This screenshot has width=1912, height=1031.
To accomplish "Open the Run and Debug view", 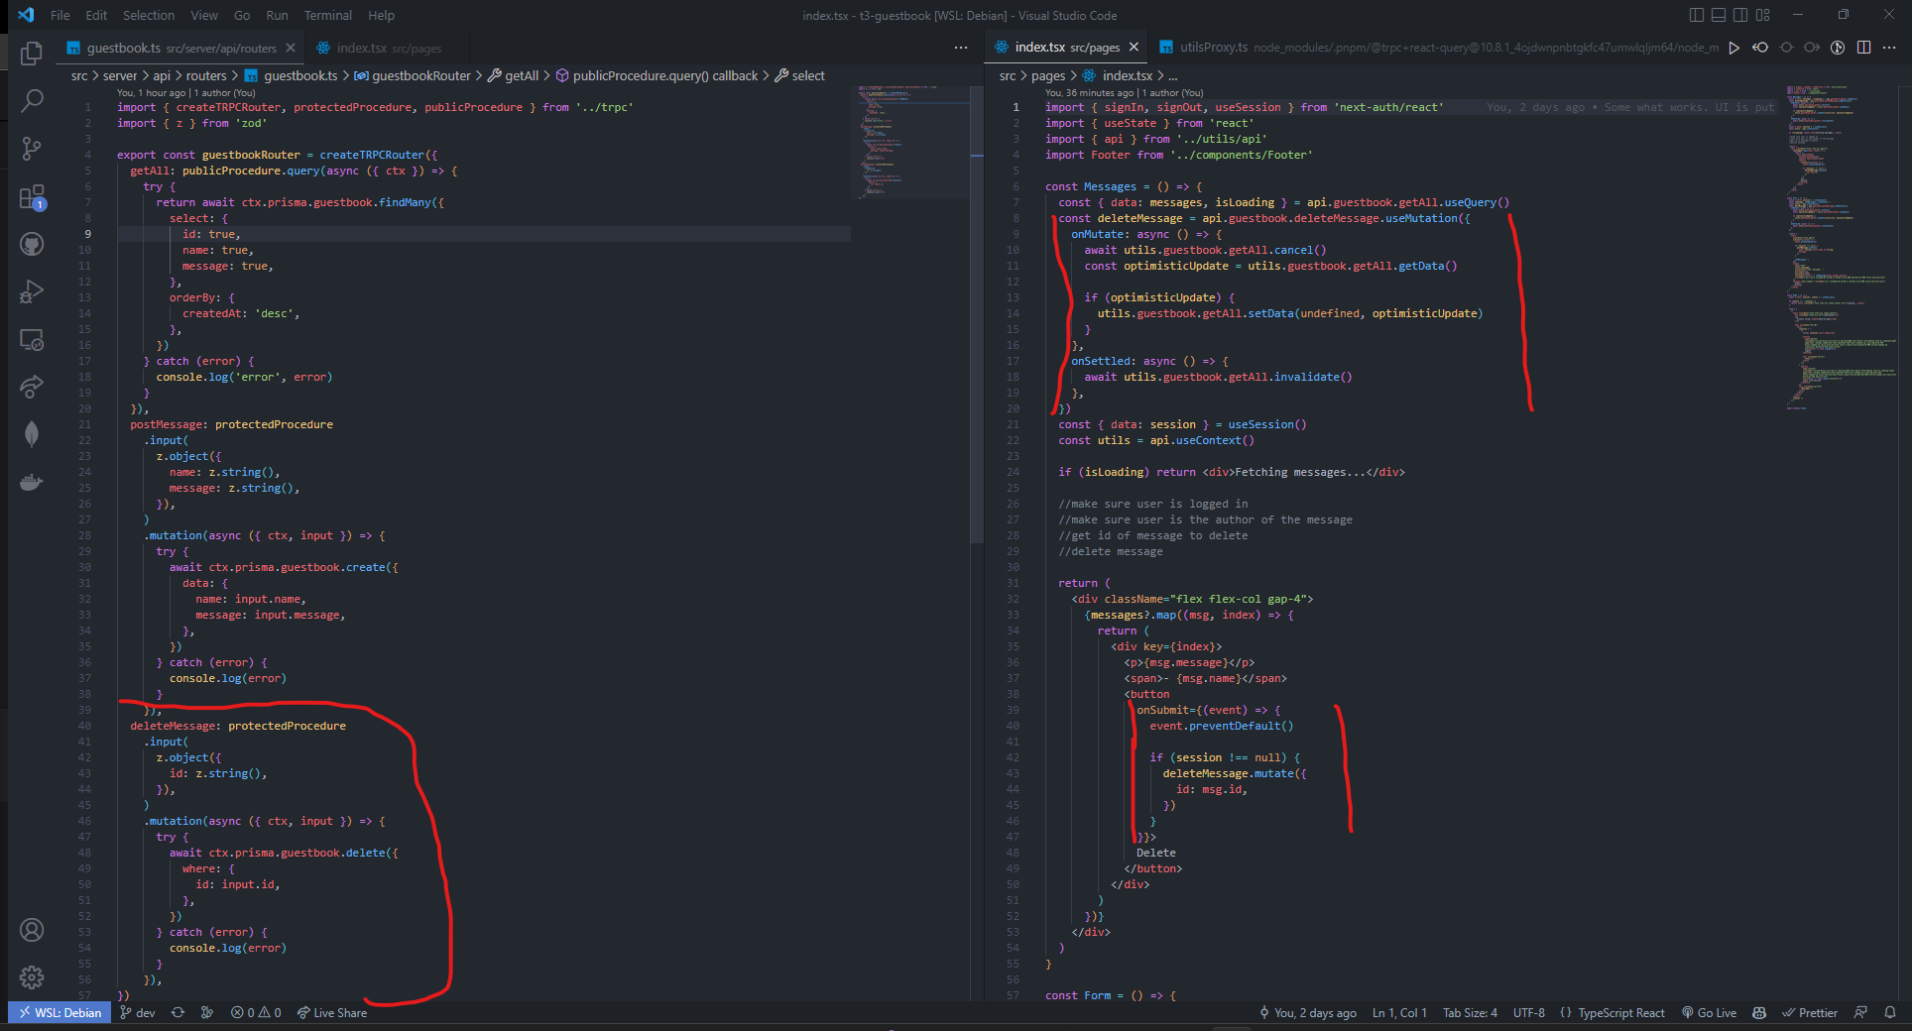I will pyautogui.click(x=32, y=291).
